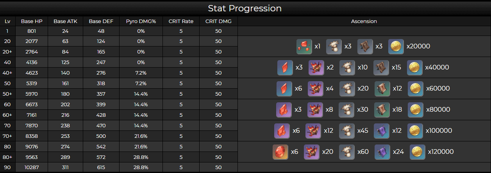491x173 pixels.
Task: Select the Ascension column header
Action: point(364,21)
